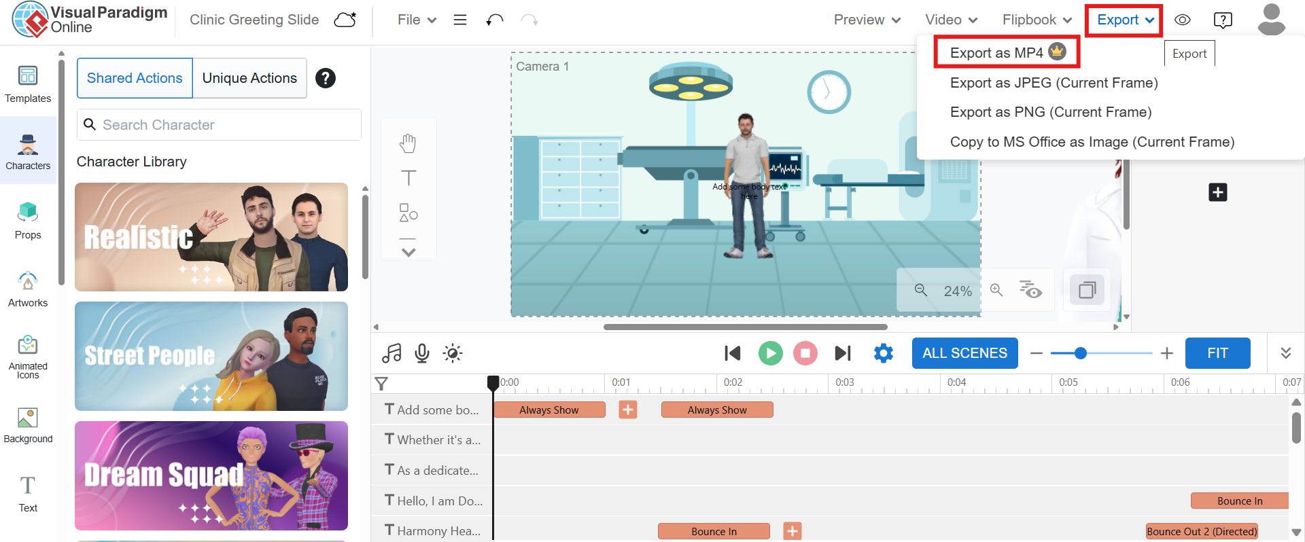Toggle the layers visibility eye icon
Viewport: 1305px width, 542px height.
1030,289
